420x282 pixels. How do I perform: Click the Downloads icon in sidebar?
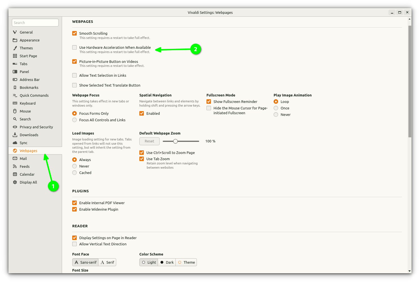point(15,135)
